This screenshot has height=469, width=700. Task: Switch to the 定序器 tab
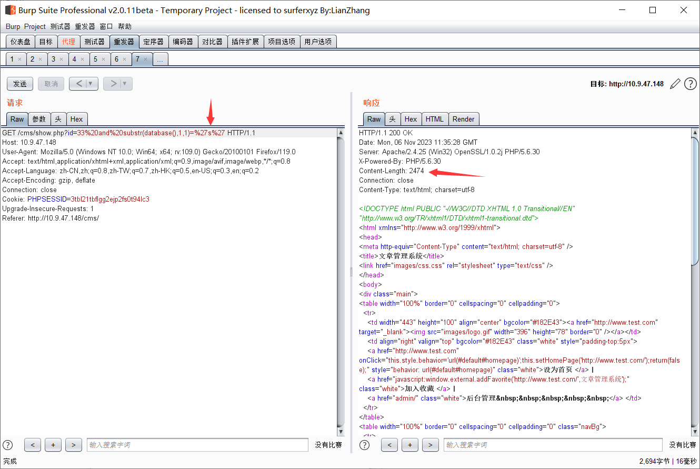point(154,42)
